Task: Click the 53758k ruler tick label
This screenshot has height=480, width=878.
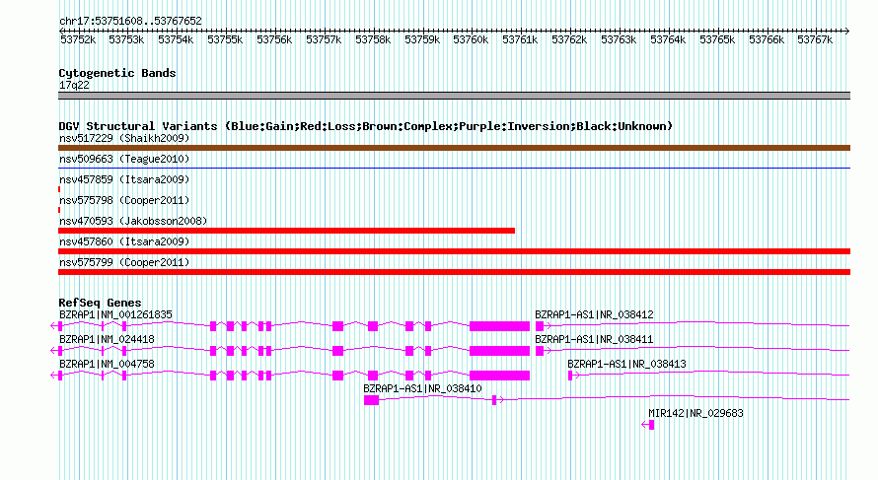Action: click(373, 39)
